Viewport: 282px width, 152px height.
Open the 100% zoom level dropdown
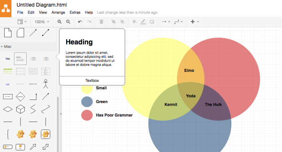tap(42, 22)
